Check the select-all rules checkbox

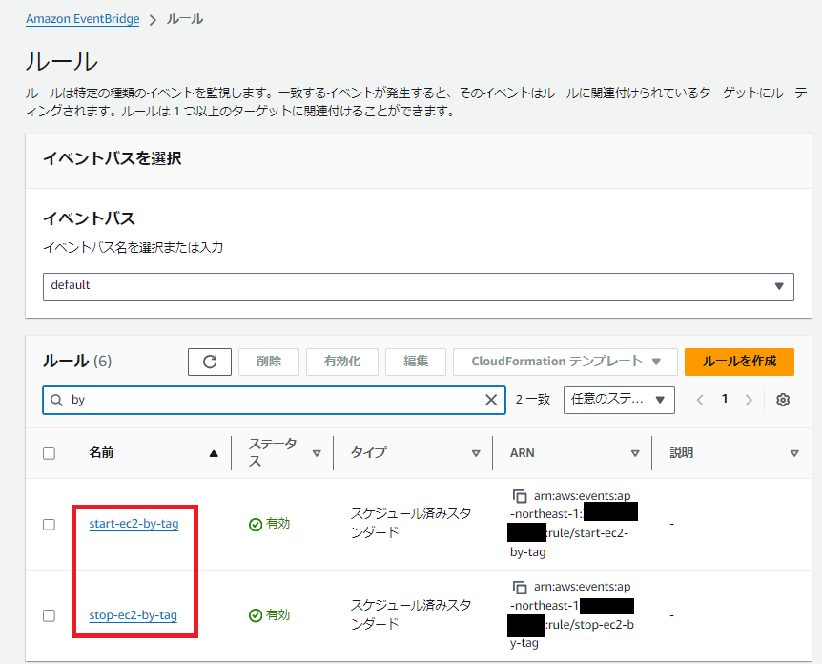tap(50, 452)
